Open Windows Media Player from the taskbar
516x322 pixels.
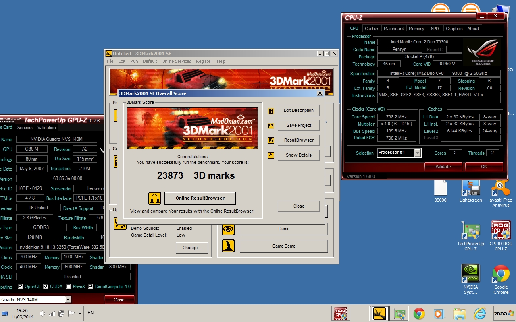(438, 314)
